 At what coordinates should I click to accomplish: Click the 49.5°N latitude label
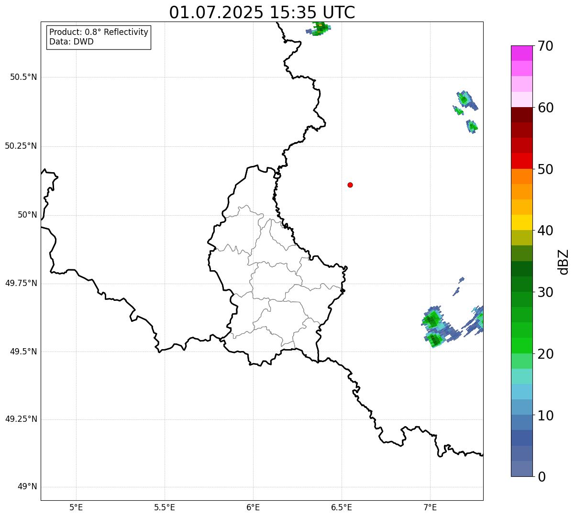click(23, 352)
